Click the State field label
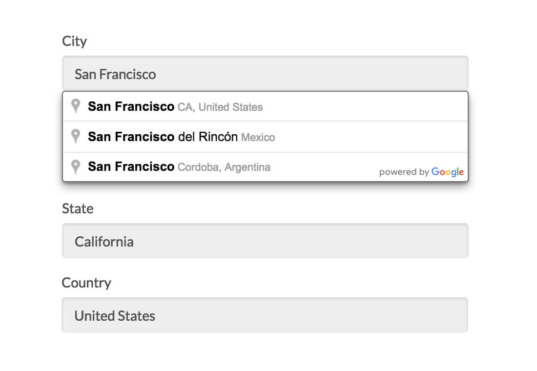Viewport: 537px width, 371px height. [x=77, y=208]
